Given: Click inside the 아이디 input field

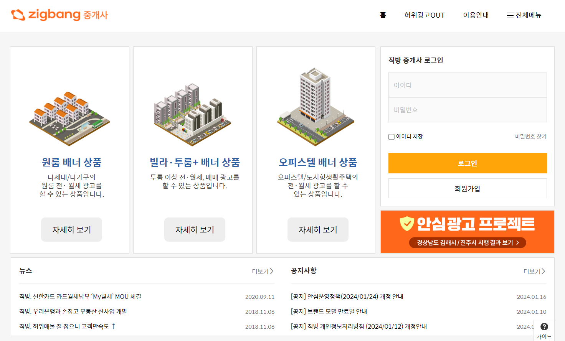Looking at the screenshot, I should [467, 85].
